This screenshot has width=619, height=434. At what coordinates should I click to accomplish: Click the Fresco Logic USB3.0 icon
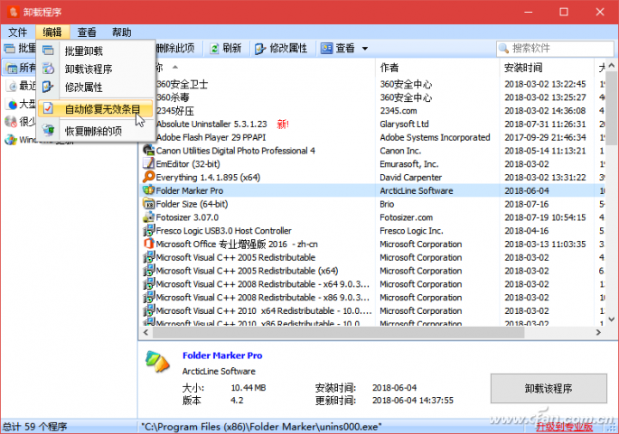coord(148,231)
